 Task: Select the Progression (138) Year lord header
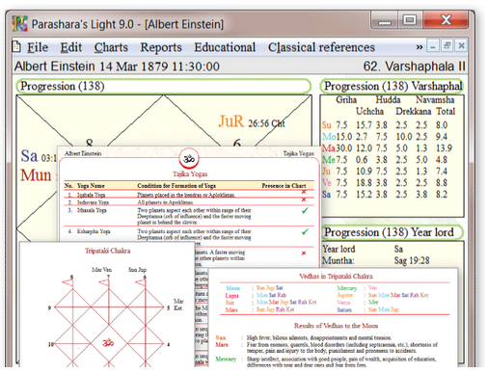(392, 232)
